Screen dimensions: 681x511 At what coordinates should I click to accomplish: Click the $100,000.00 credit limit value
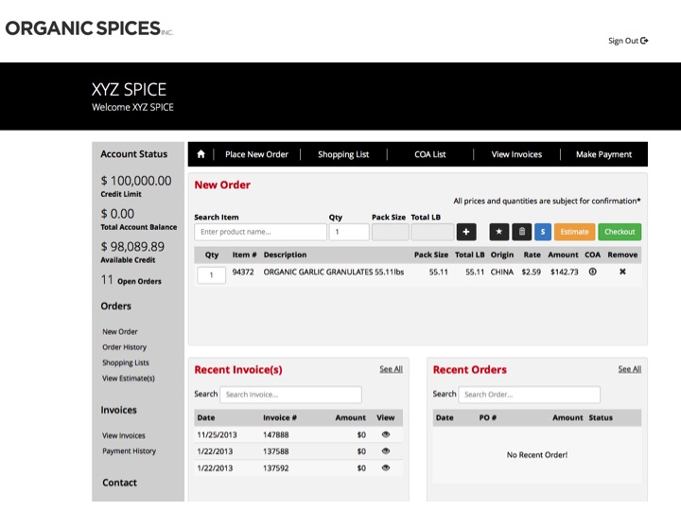pyautogui.click(x=136, y=181)
